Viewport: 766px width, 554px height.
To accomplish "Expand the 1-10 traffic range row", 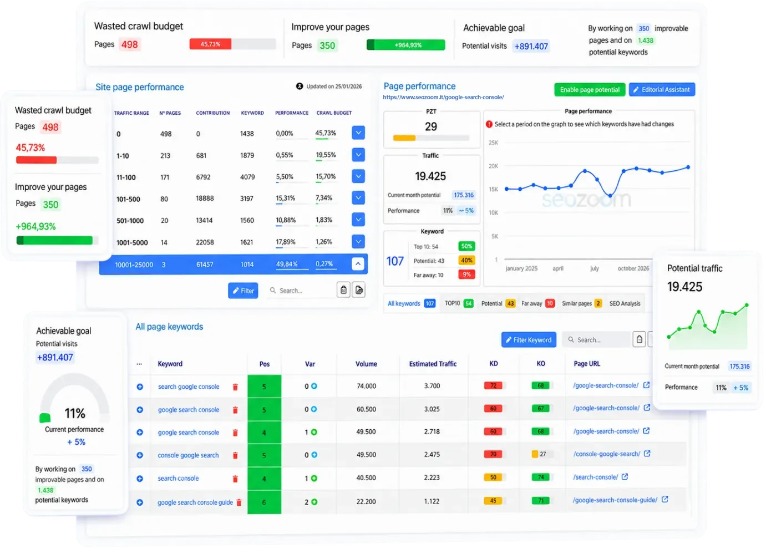I will tap(358, 155).
